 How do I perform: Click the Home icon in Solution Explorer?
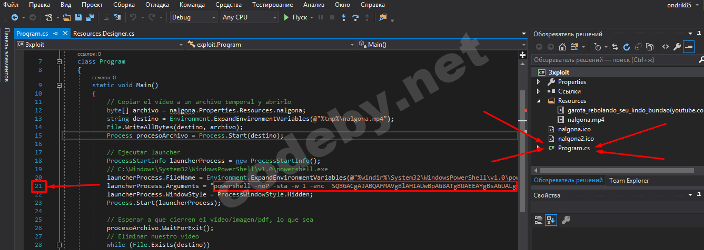click(x=562, y=46)
